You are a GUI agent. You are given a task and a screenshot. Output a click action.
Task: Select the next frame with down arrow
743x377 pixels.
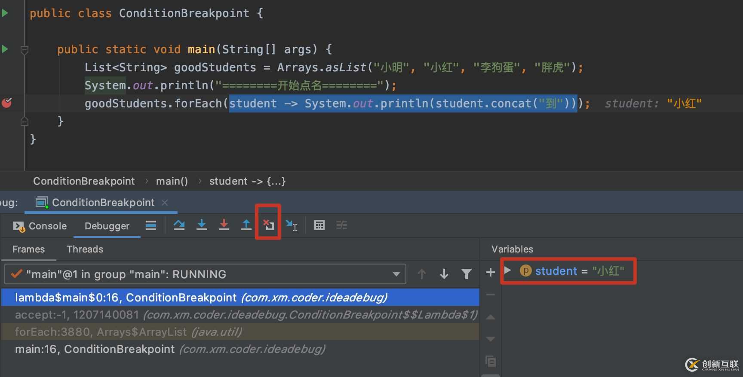(x=444, y=274)
